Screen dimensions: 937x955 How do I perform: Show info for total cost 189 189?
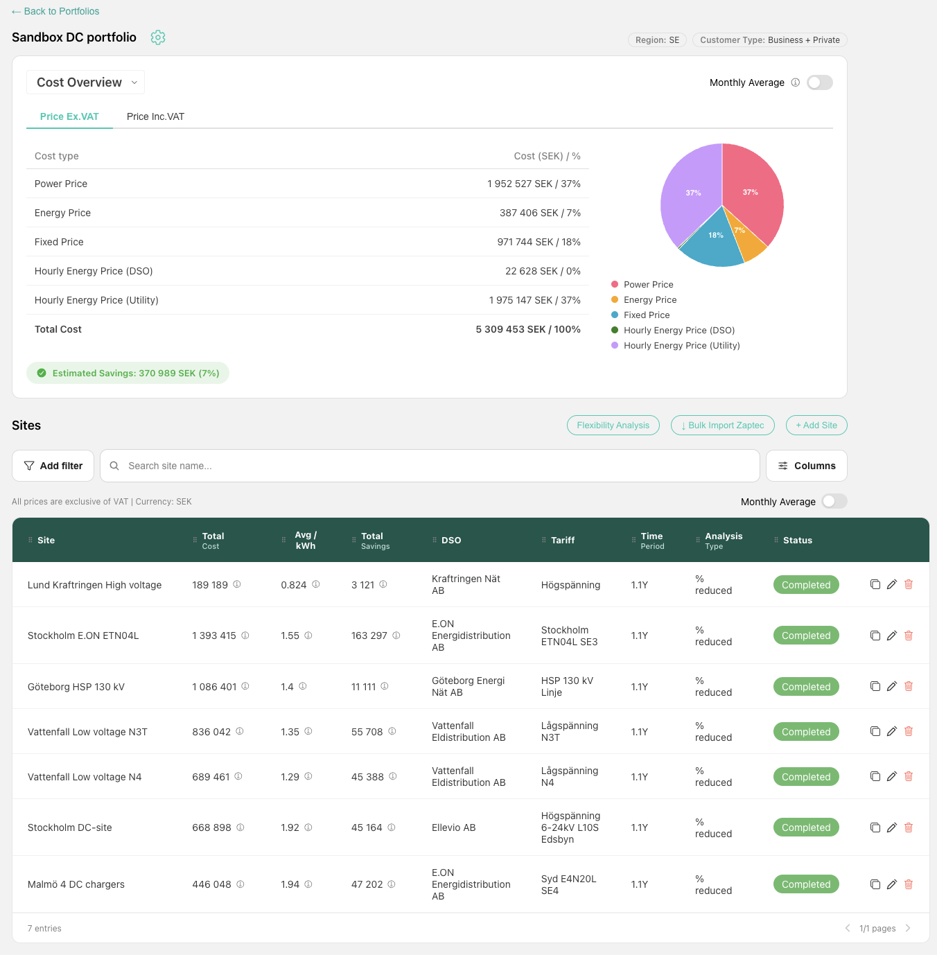(237, 584)
